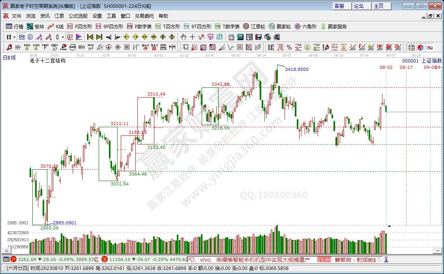Click the 客服 button
The width and height of the screenshot is (444, 274).
tap(339, 6)
